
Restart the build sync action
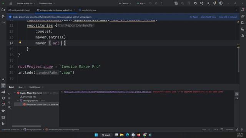point(9,94)
